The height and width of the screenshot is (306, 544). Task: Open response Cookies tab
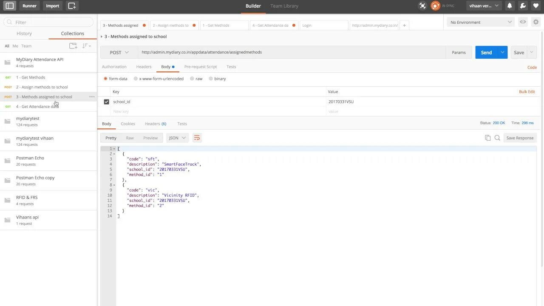click(128, 124)
